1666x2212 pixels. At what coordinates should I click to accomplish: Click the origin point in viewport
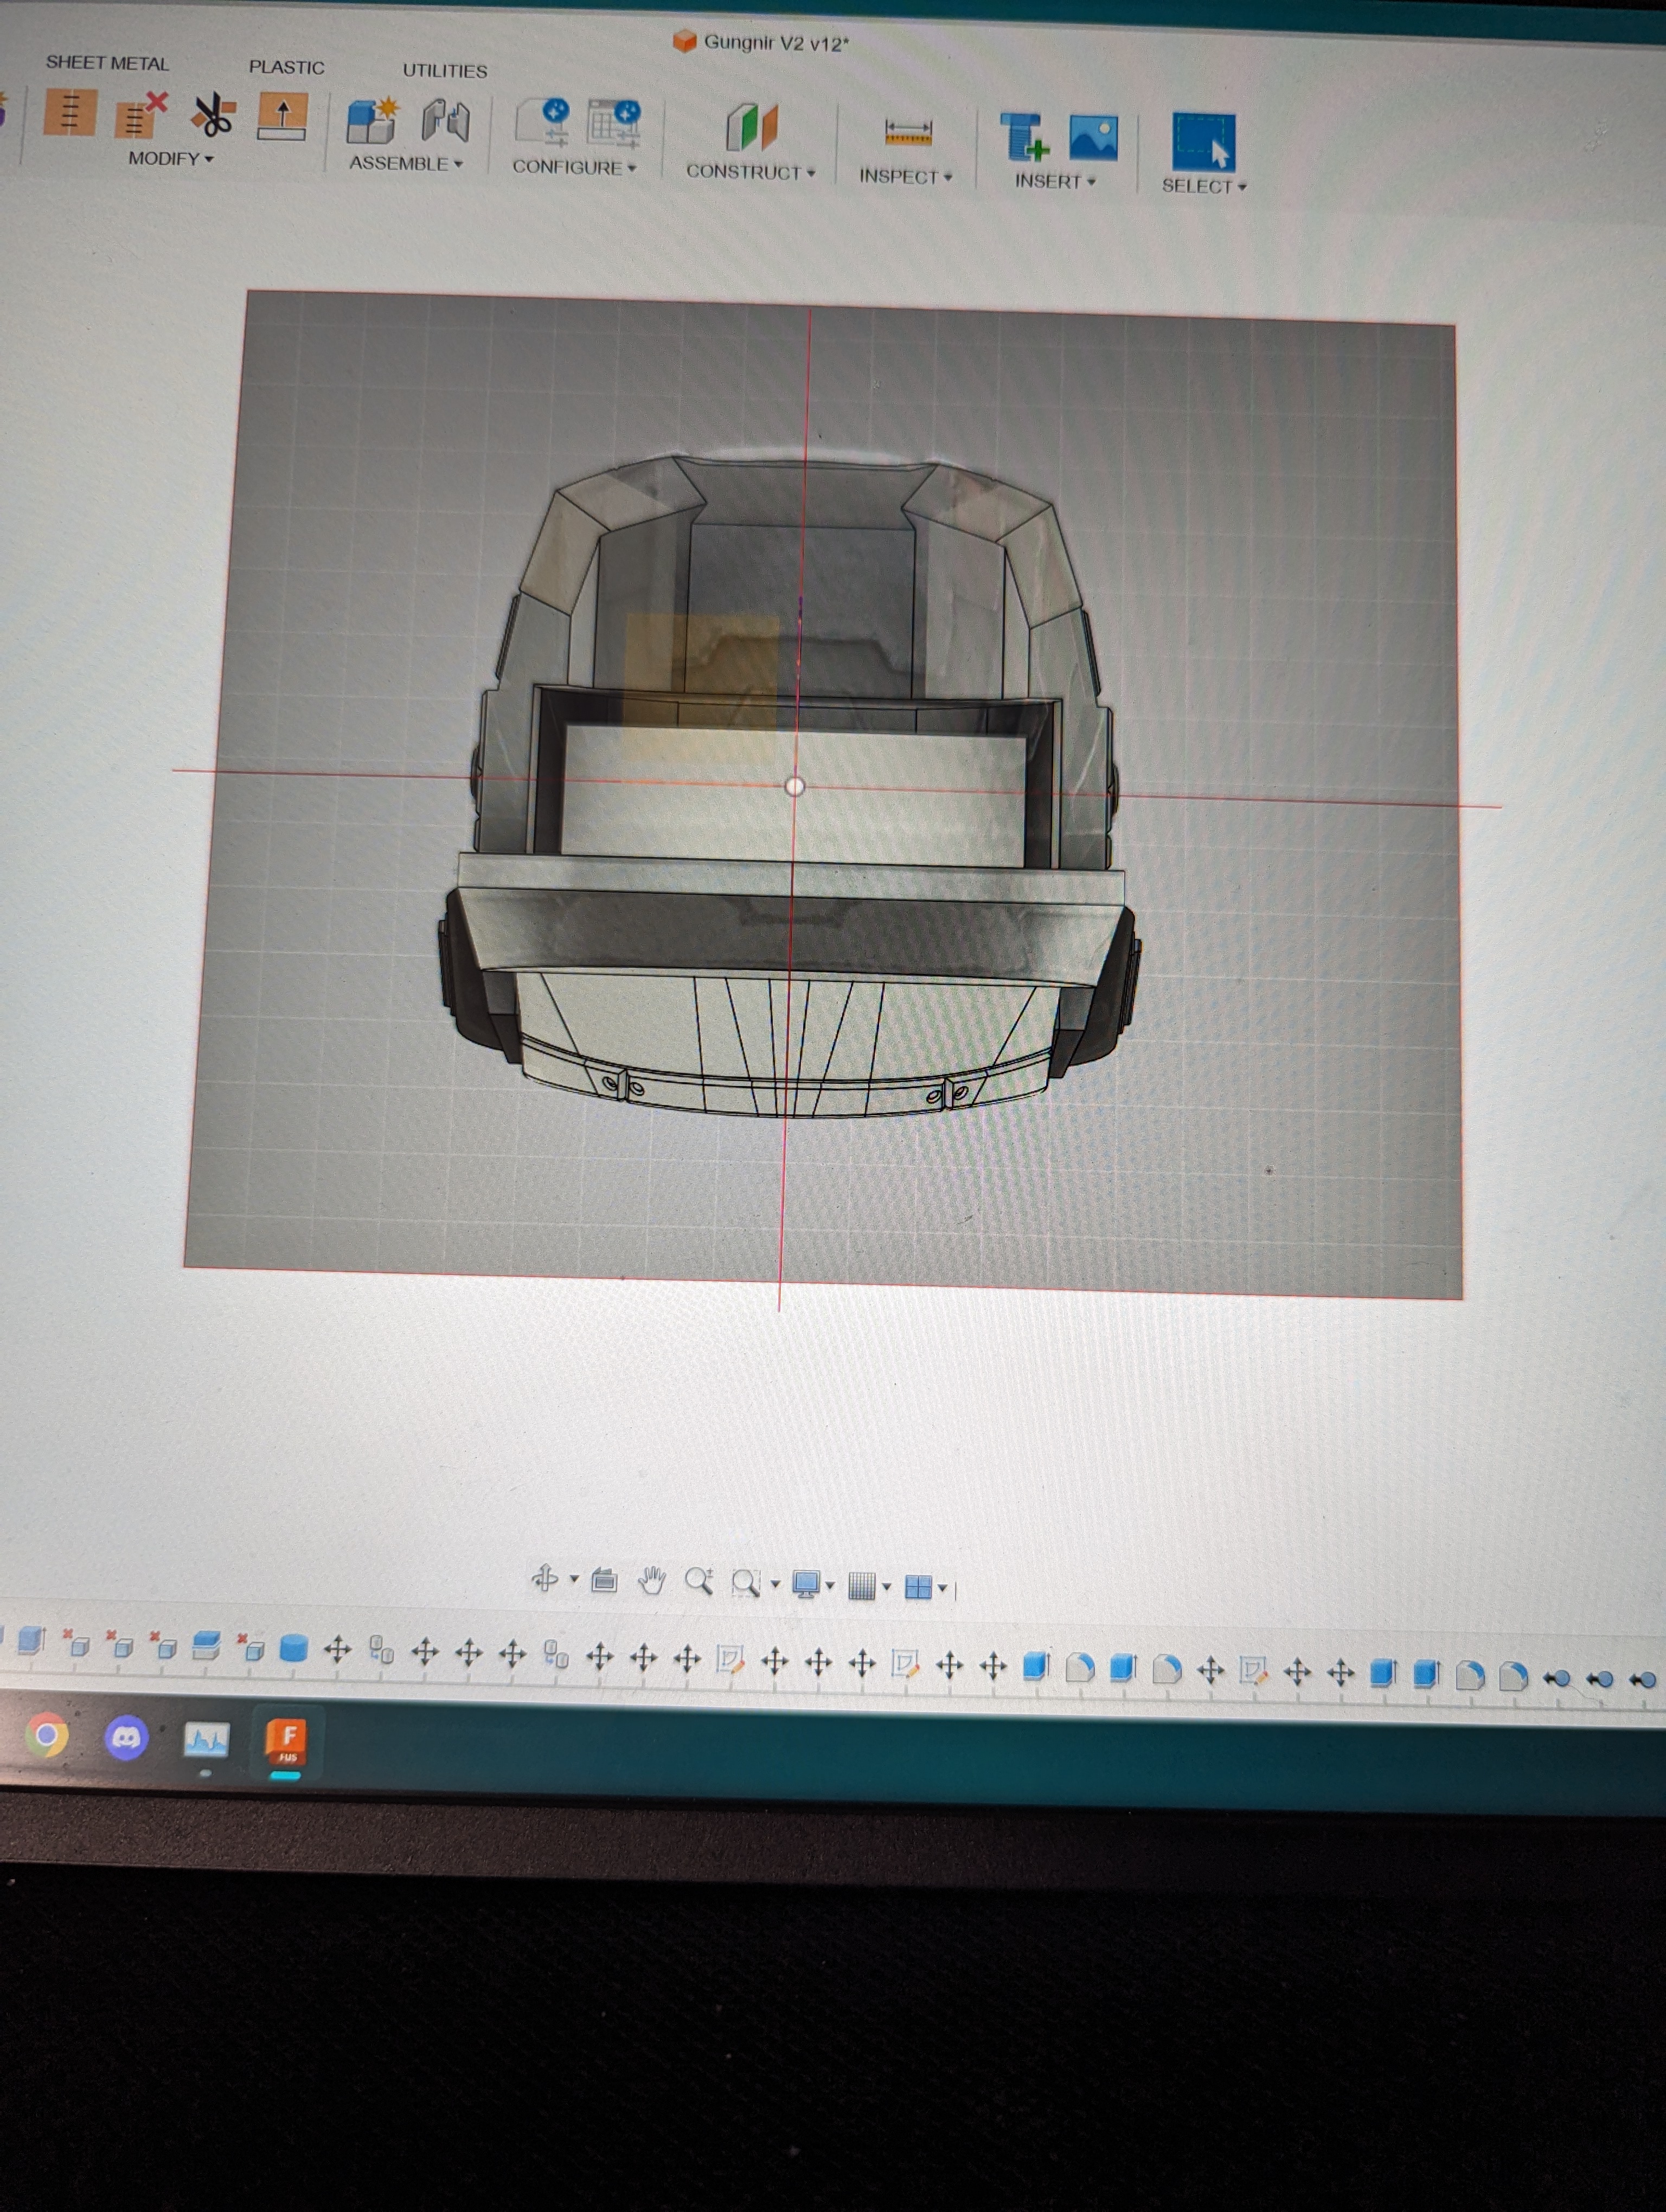click(795, 786)
